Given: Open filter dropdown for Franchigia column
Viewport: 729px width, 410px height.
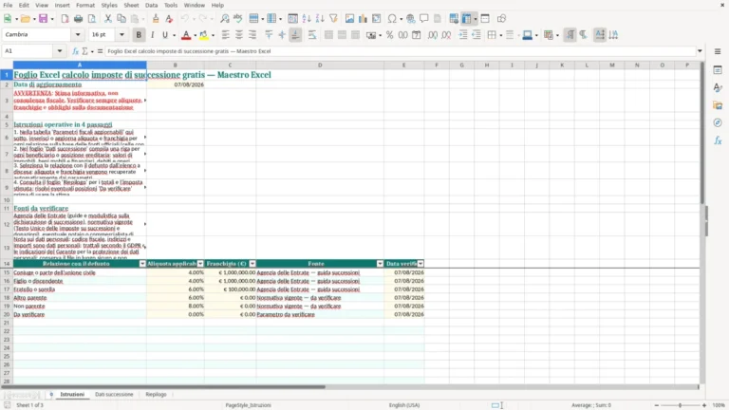Looking at the screenshot, I should pos(252,264).
